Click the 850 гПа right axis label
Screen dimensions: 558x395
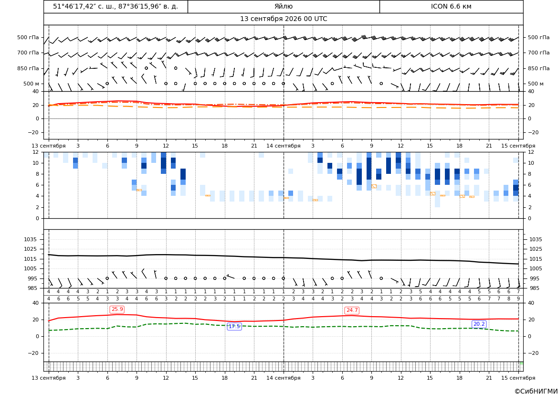pyautogui.click(x=538, y=68)
